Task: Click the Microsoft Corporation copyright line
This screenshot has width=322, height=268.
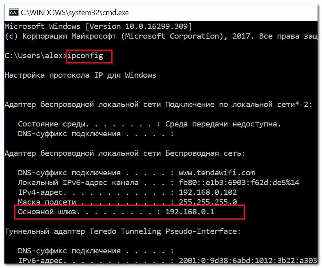Action: pyautogui.click(x=161, y=36)
